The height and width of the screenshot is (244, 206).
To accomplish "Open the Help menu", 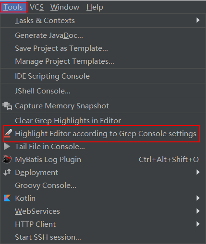I will tap(95, 7).
